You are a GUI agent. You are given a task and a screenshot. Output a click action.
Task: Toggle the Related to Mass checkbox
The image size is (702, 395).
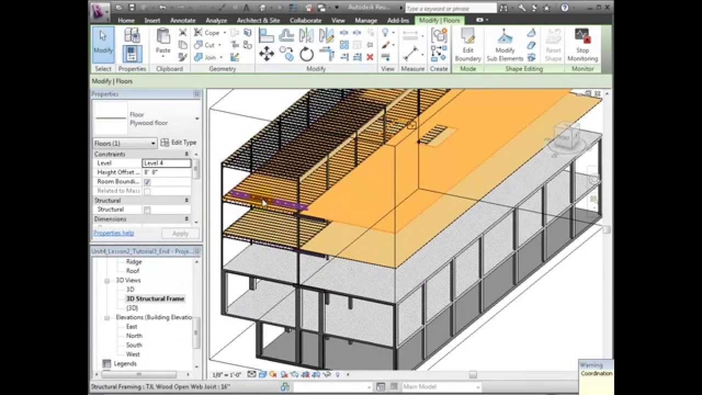[147, 191]
